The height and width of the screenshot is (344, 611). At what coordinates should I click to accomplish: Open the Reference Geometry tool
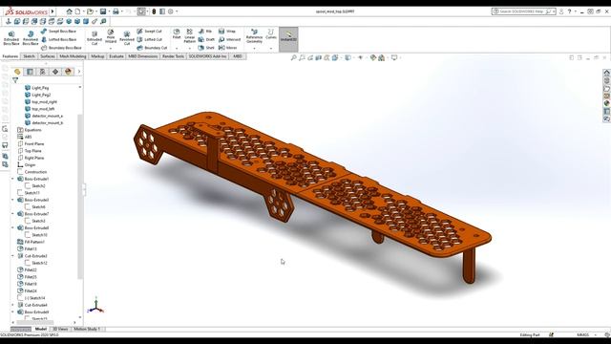pyautogui.click(x=254, y=35)
